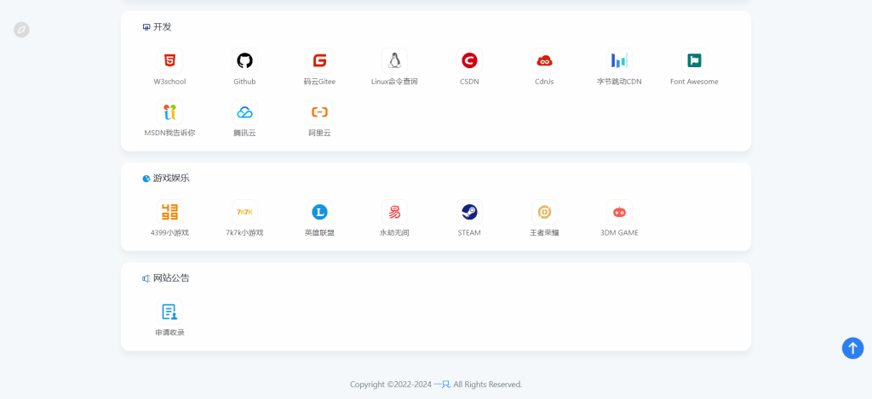Open Linux命令查询 penguin icon
The height and width of the screenshot is (399, 872).
tap(394, 61)
